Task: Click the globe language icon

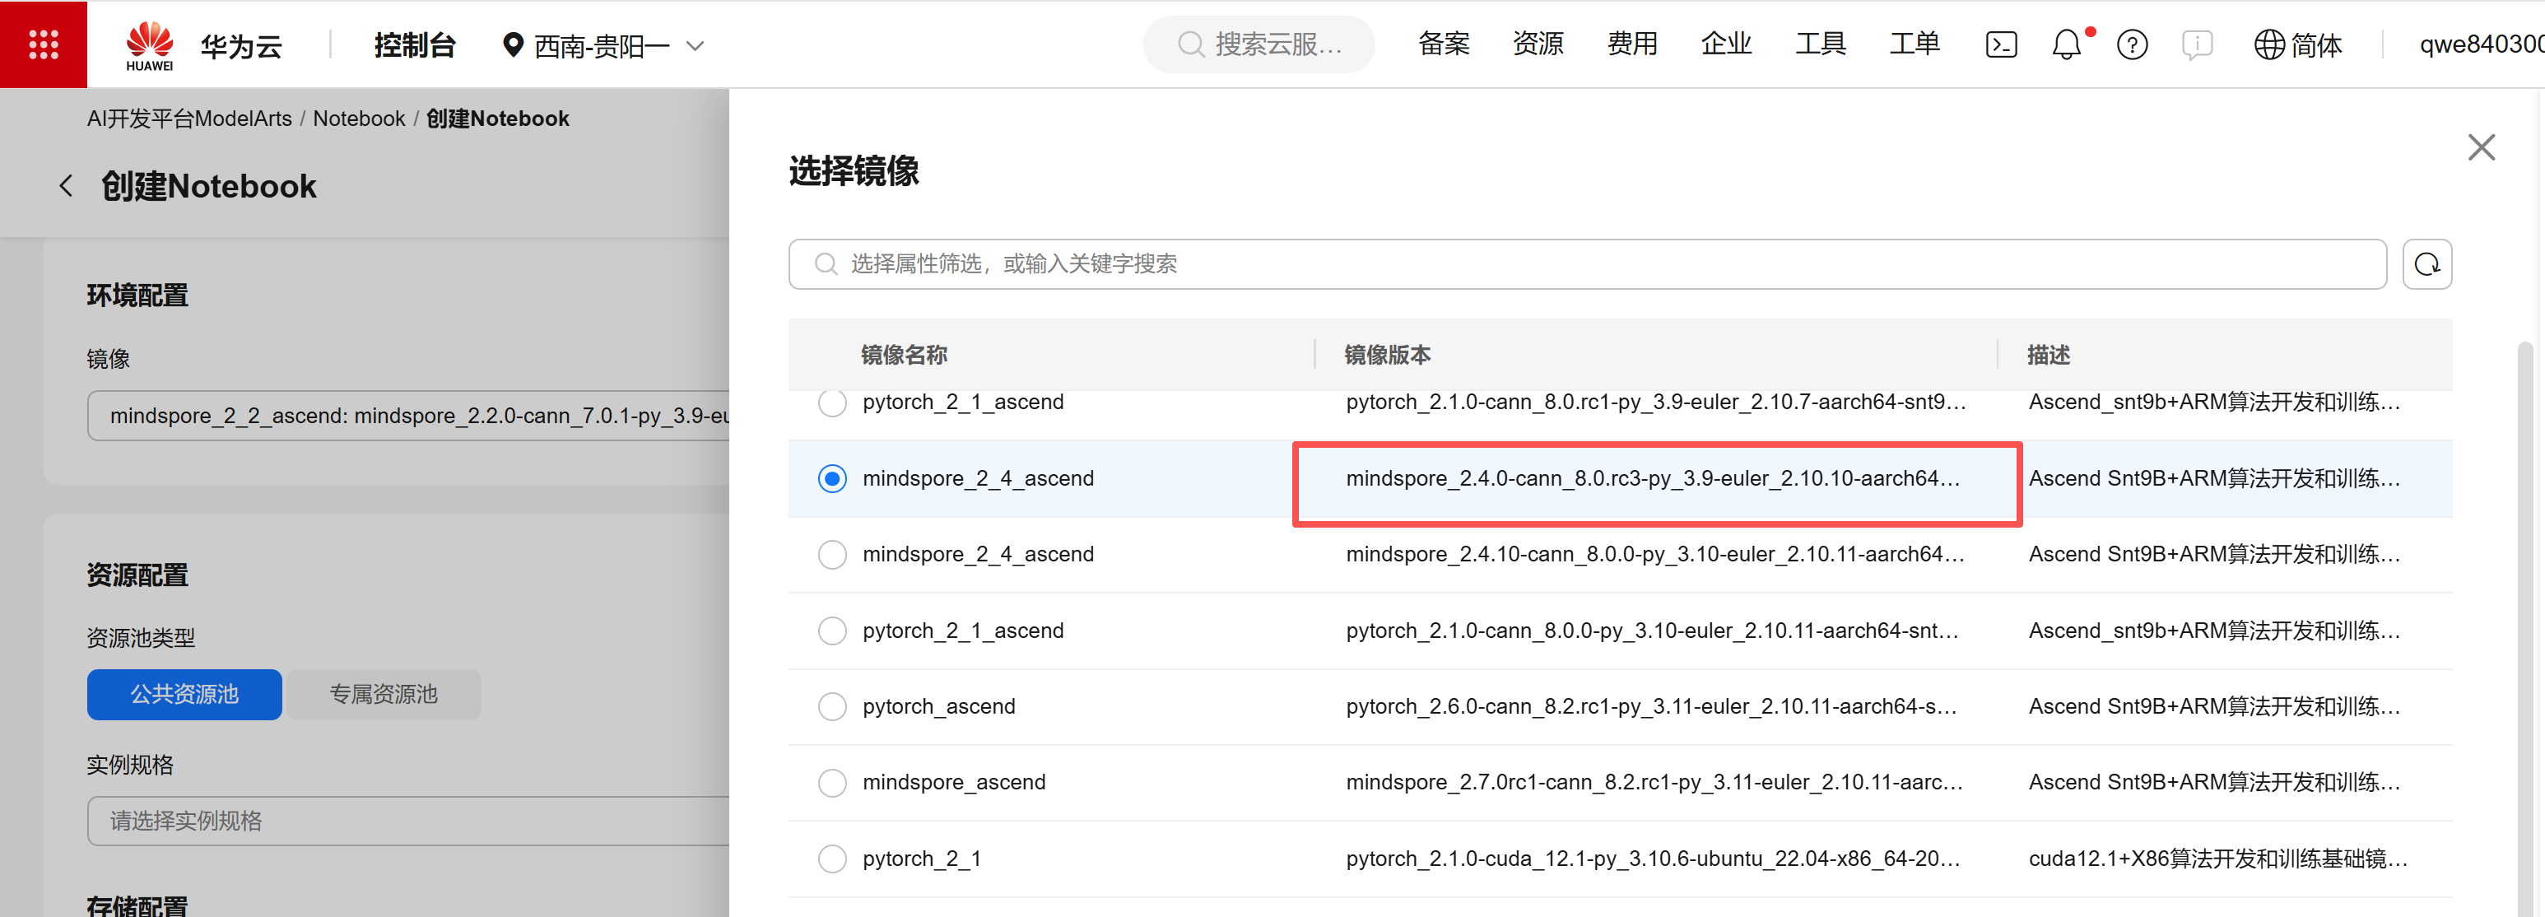Action: [2269, 44]
